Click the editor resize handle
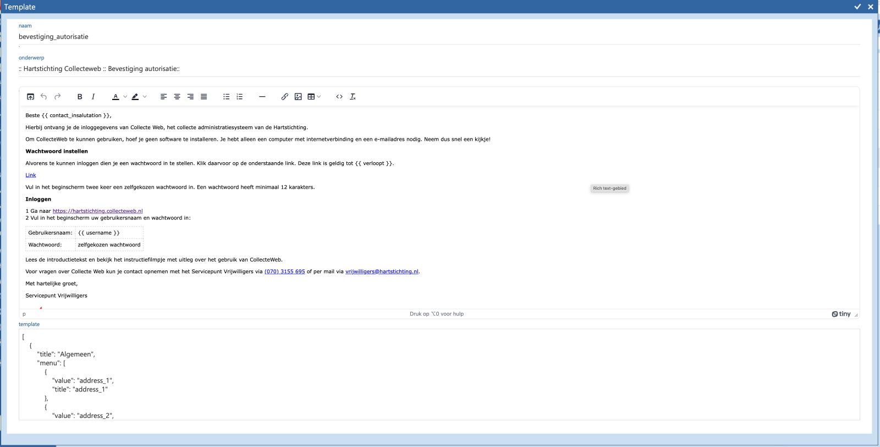Screen dimensions: 880x447 tap(856, 315)
